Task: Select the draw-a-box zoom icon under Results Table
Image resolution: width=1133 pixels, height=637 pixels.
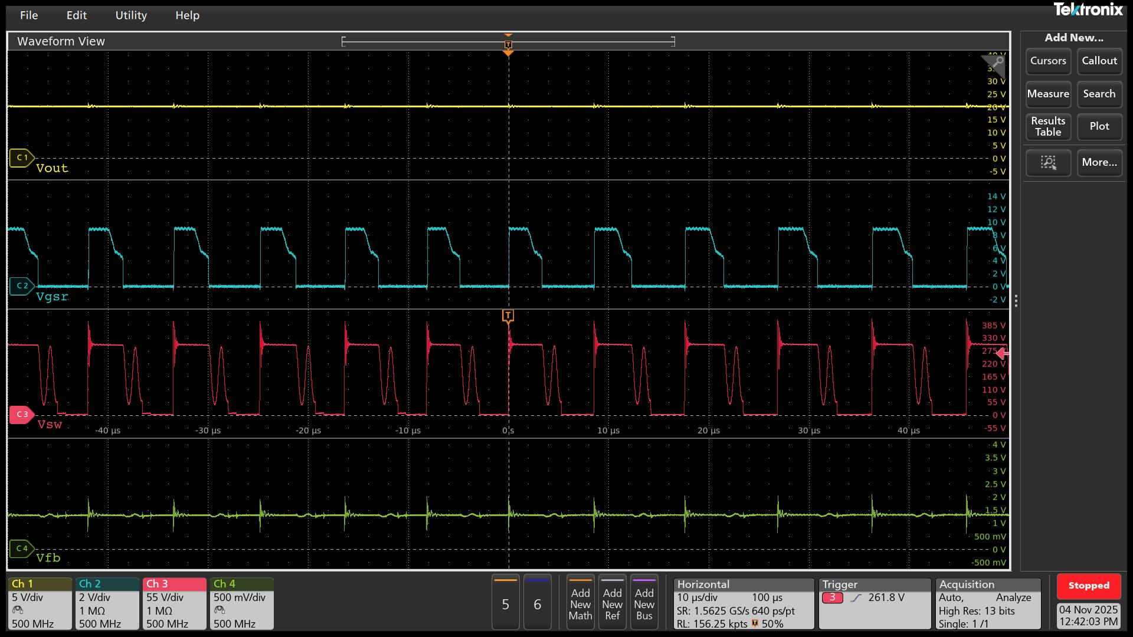Action: pos(1048,163)
